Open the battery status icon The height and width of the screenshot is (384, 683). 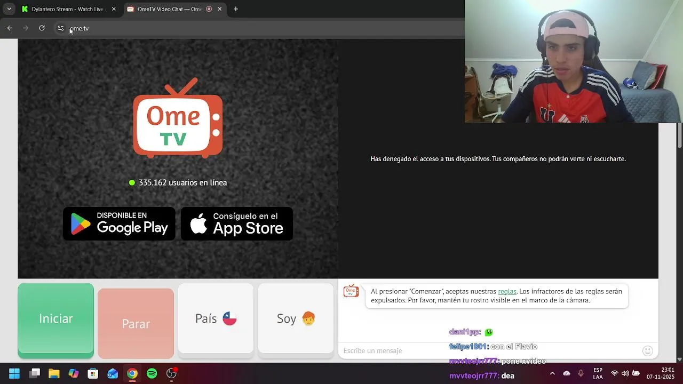[636, 374]
